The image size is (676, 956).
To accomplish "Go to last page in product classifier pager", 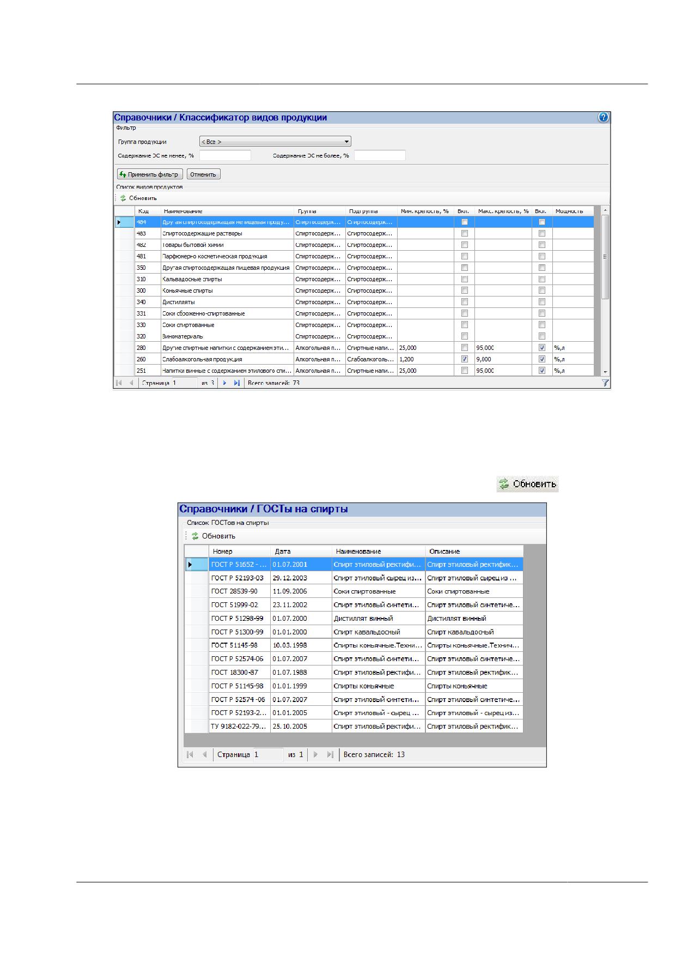I will pos(236,383).
